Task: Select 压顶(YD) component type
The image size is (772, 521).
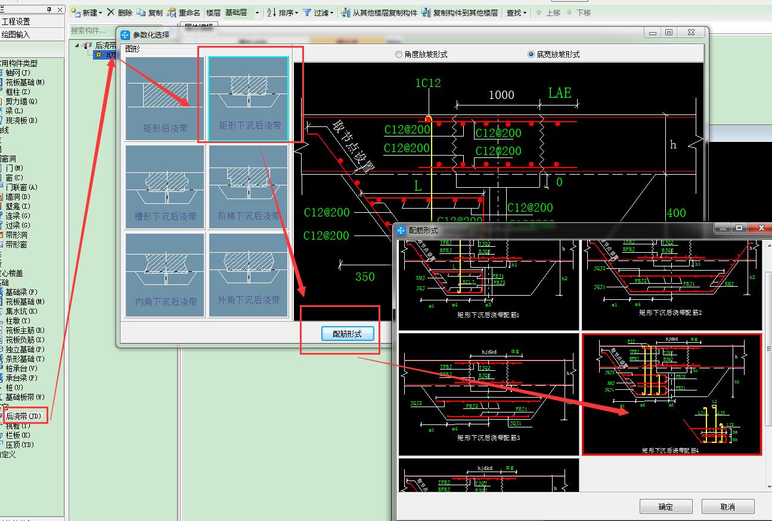Action: 20,445
